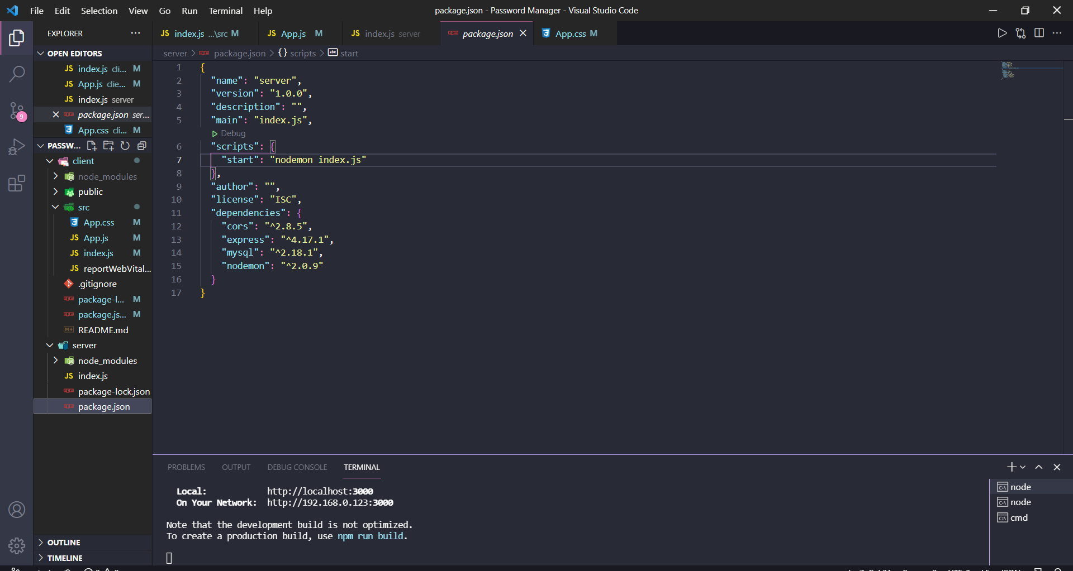1073x571 pixels.
Task: Switch to the Problems panel tab
Action: [x=186, y=467]
